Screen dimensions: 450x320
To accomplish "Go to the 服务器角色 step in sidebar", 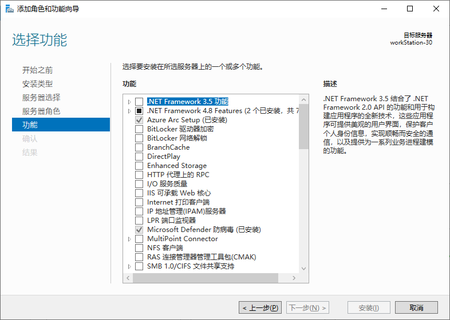I will pyautogui.click(x=41, y=111).
